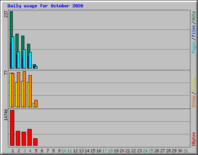Select the yellow visits bar for day 4
The image size is (198, 155).
pos(28,95)
